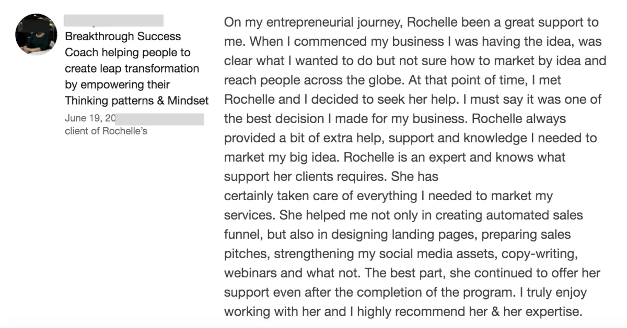
Task: Click the "market my big idea" phrase
Action: pos(282,157)
